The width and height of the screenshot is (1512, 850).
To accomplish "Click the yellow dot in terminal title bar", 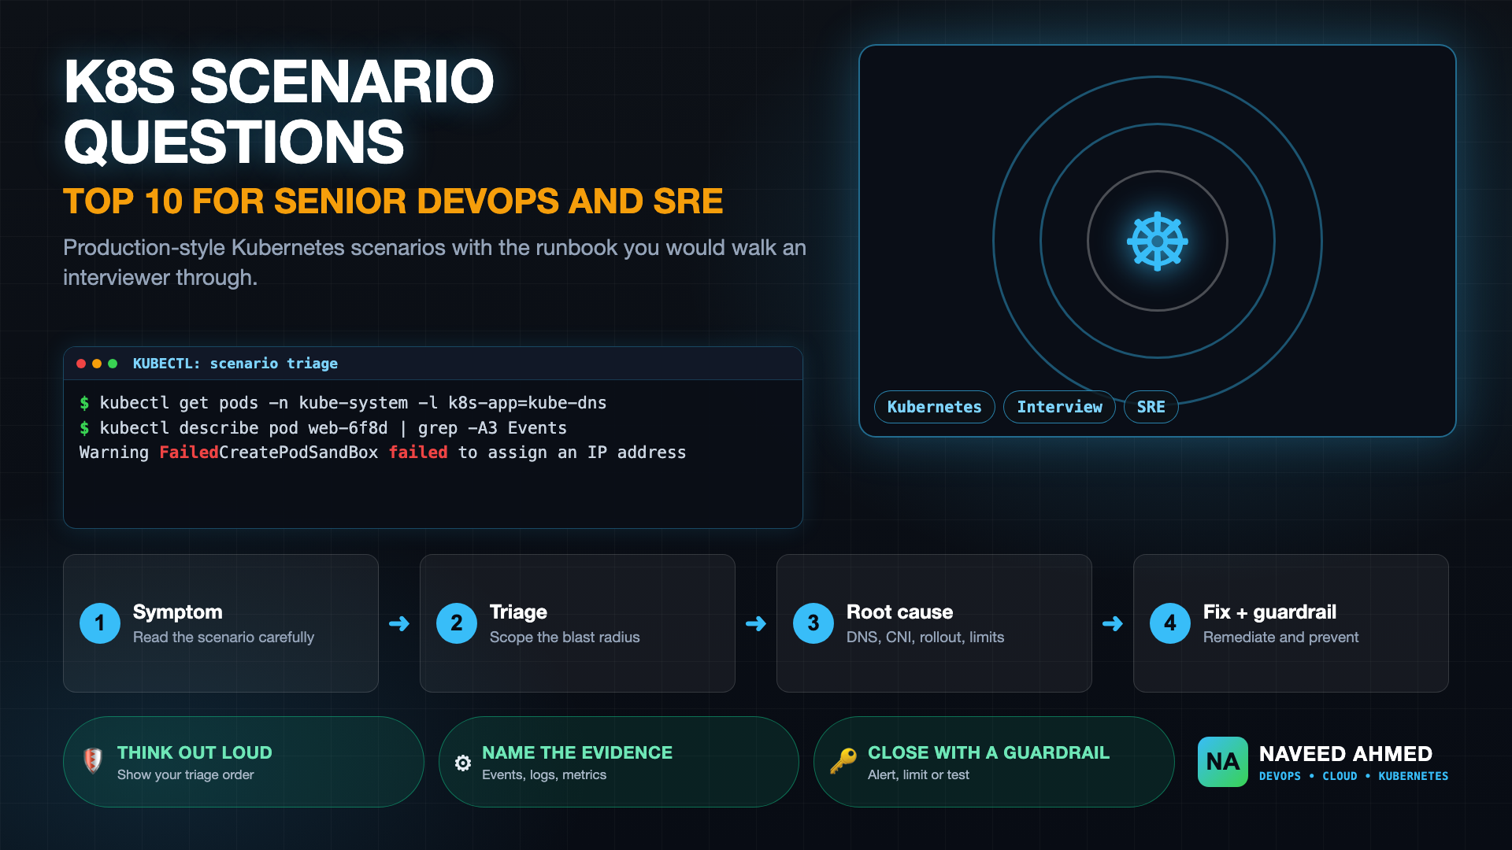I will click(x=97, y=364).
